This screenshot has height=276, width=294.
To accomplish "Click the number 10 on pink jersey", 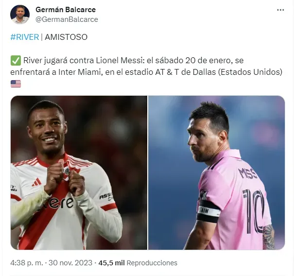I will pos(254,211).
